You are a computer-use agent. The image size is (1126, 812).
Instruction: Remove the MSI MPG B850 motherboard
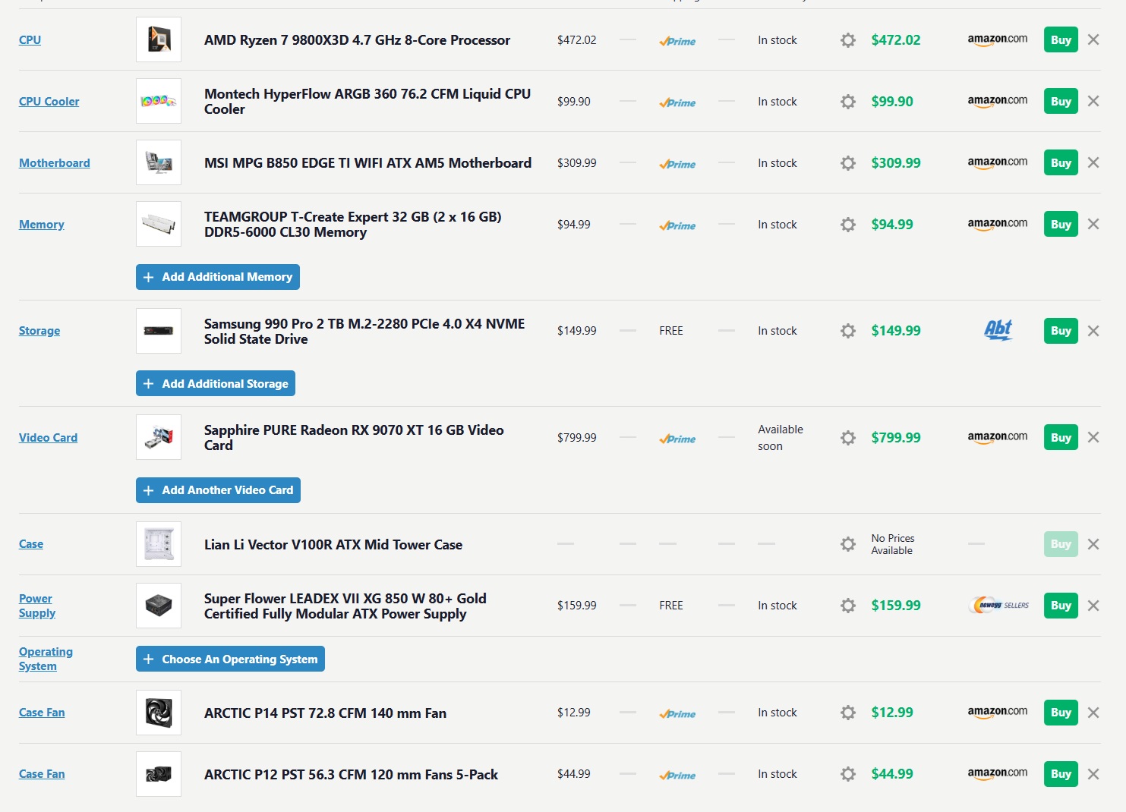point(1093,162)
